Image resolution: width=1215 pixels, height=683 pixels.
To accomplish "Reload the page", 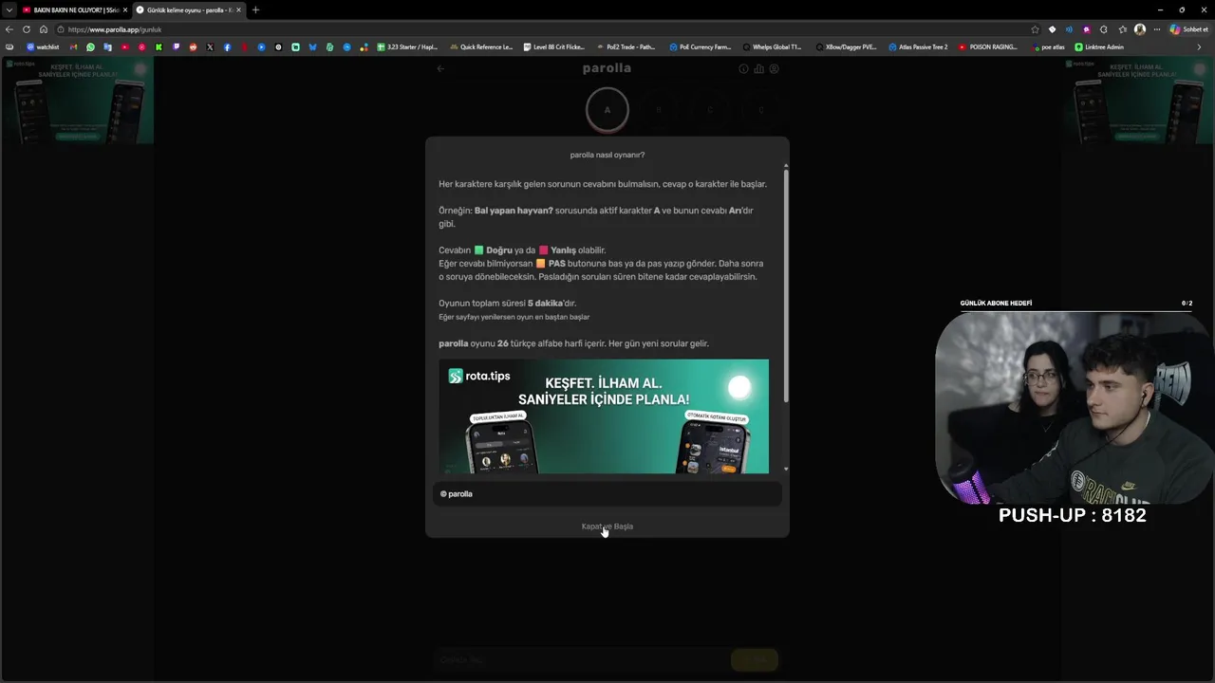I will click(27, 29).
